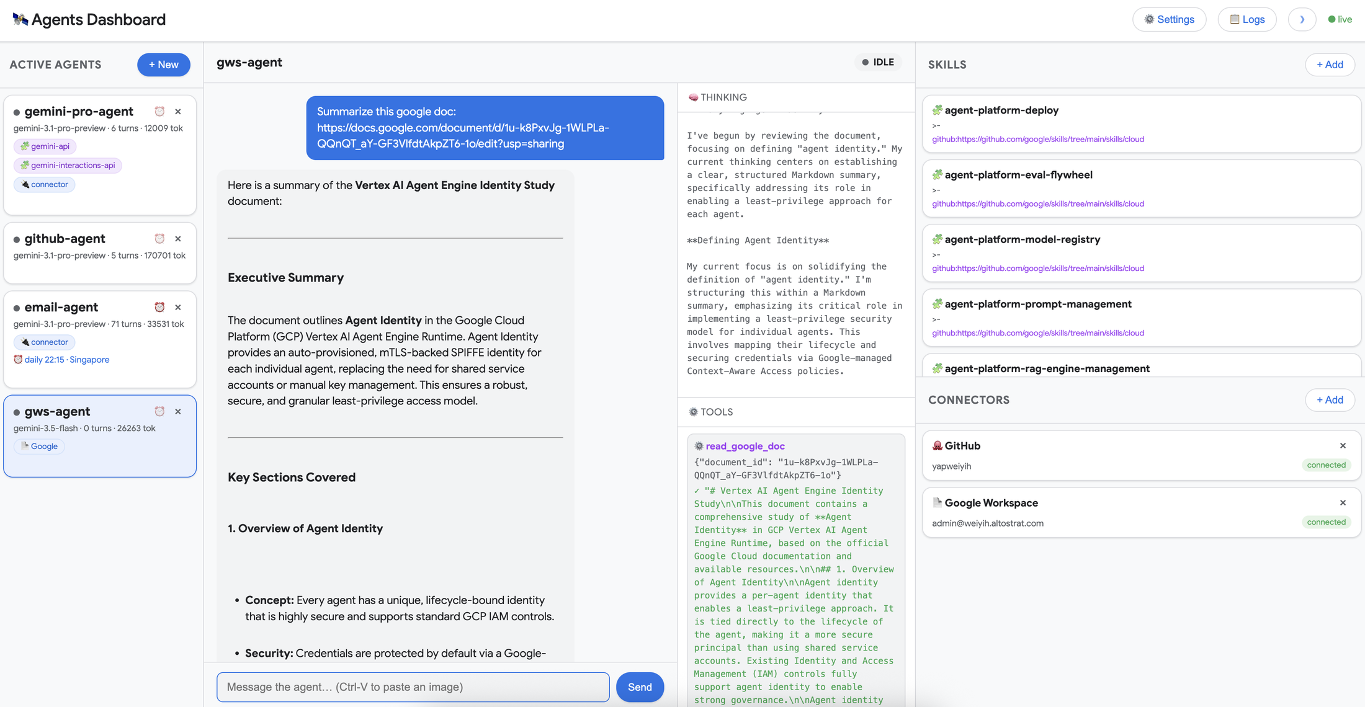Focus the Message the agent input field

point(413,687)
